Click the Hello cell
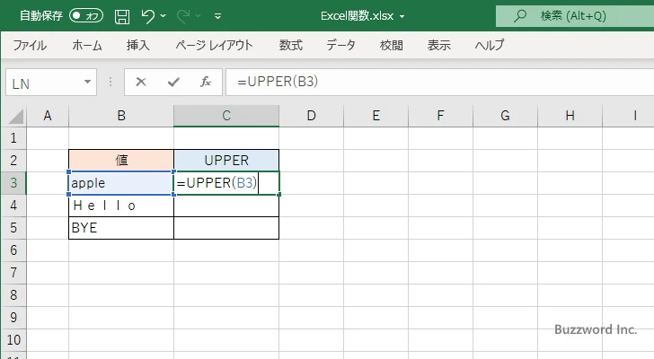 121,206
